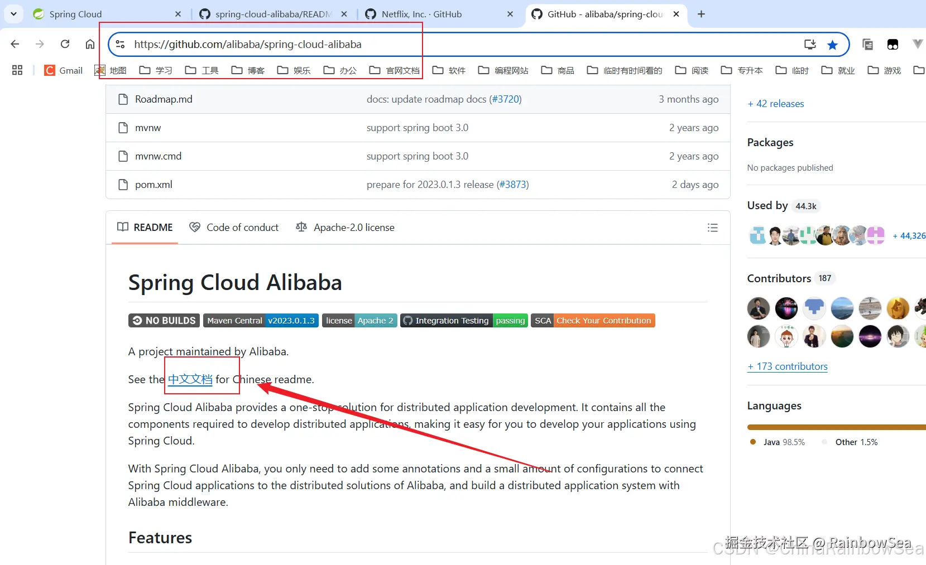The image size is (926, 565).
Task: Open the 专升本 bookmark folder
Action: (x=742, y=70)
